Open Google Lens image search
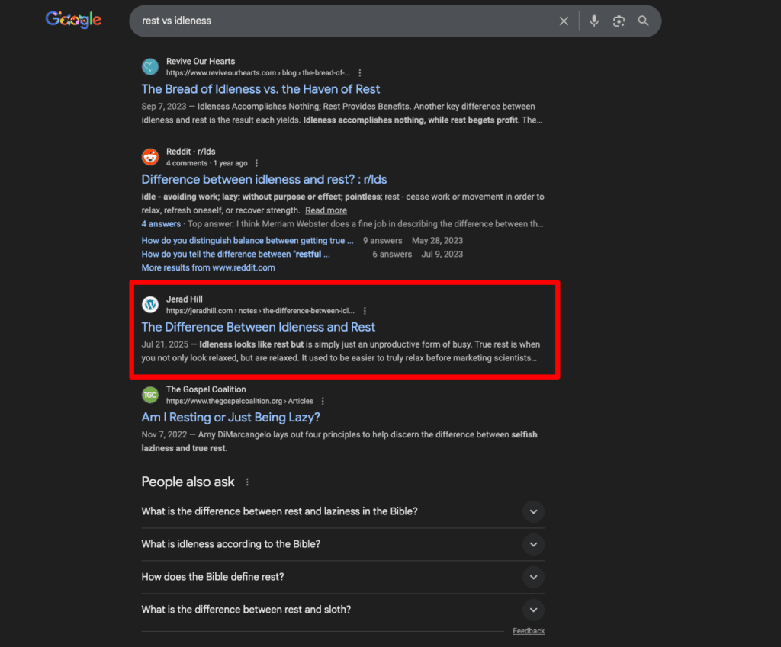The image size is (781, 647). pos(618,21)
